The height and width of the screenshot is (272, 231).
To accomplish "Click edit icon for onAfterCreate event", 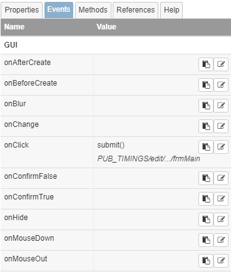I will (221, 64).
